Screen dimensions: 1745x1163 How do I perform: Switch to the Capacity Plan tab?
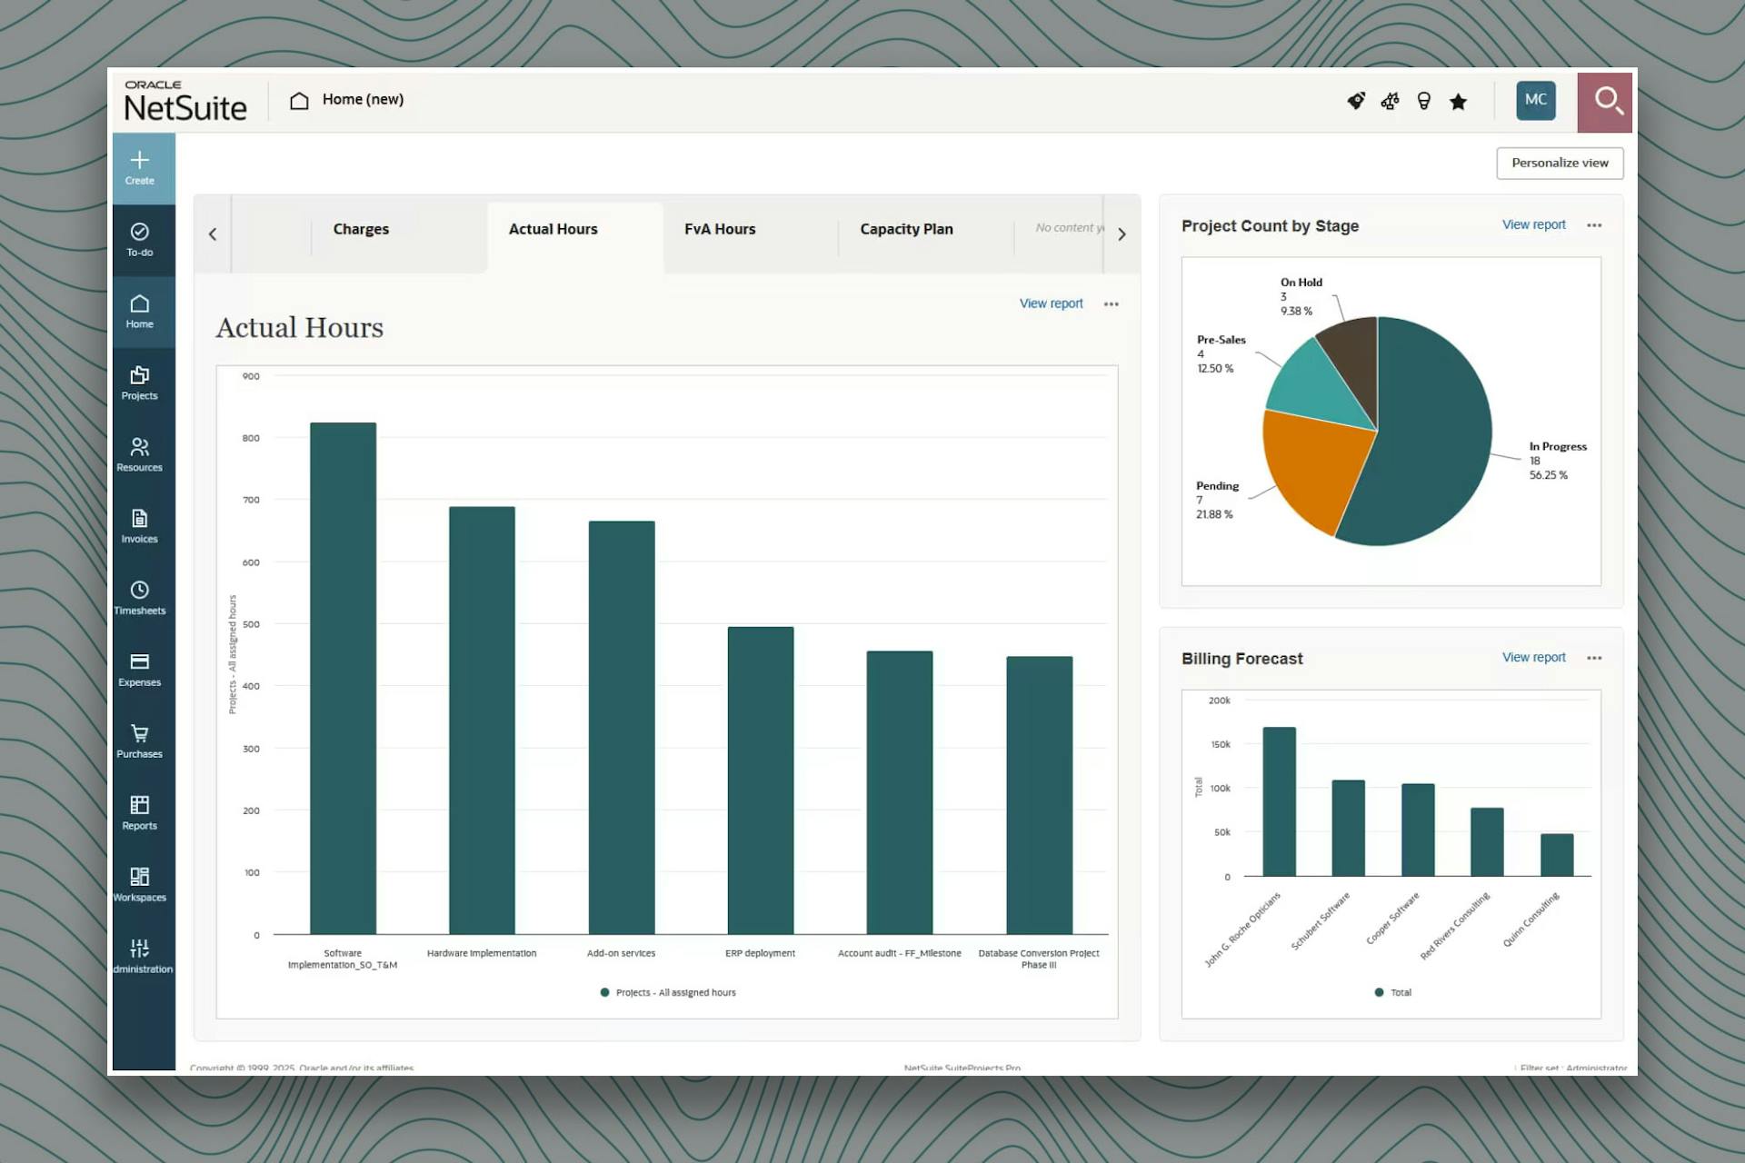click(905, 229)
